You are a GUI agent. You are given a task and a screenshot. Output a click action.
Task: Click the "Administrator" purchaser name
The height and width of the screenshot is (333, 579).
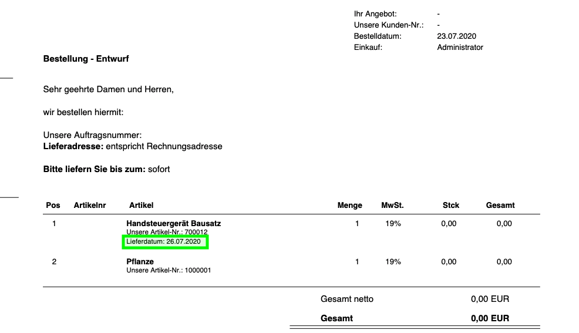(460, 48)
